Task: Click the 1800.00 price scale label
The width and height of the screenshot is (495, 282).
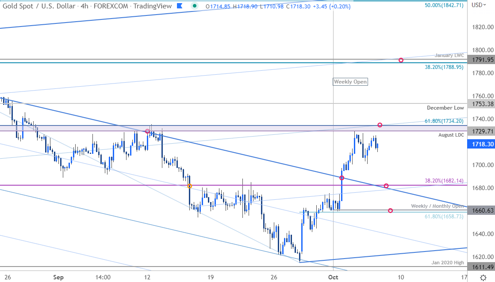Action: click(483, 50)
